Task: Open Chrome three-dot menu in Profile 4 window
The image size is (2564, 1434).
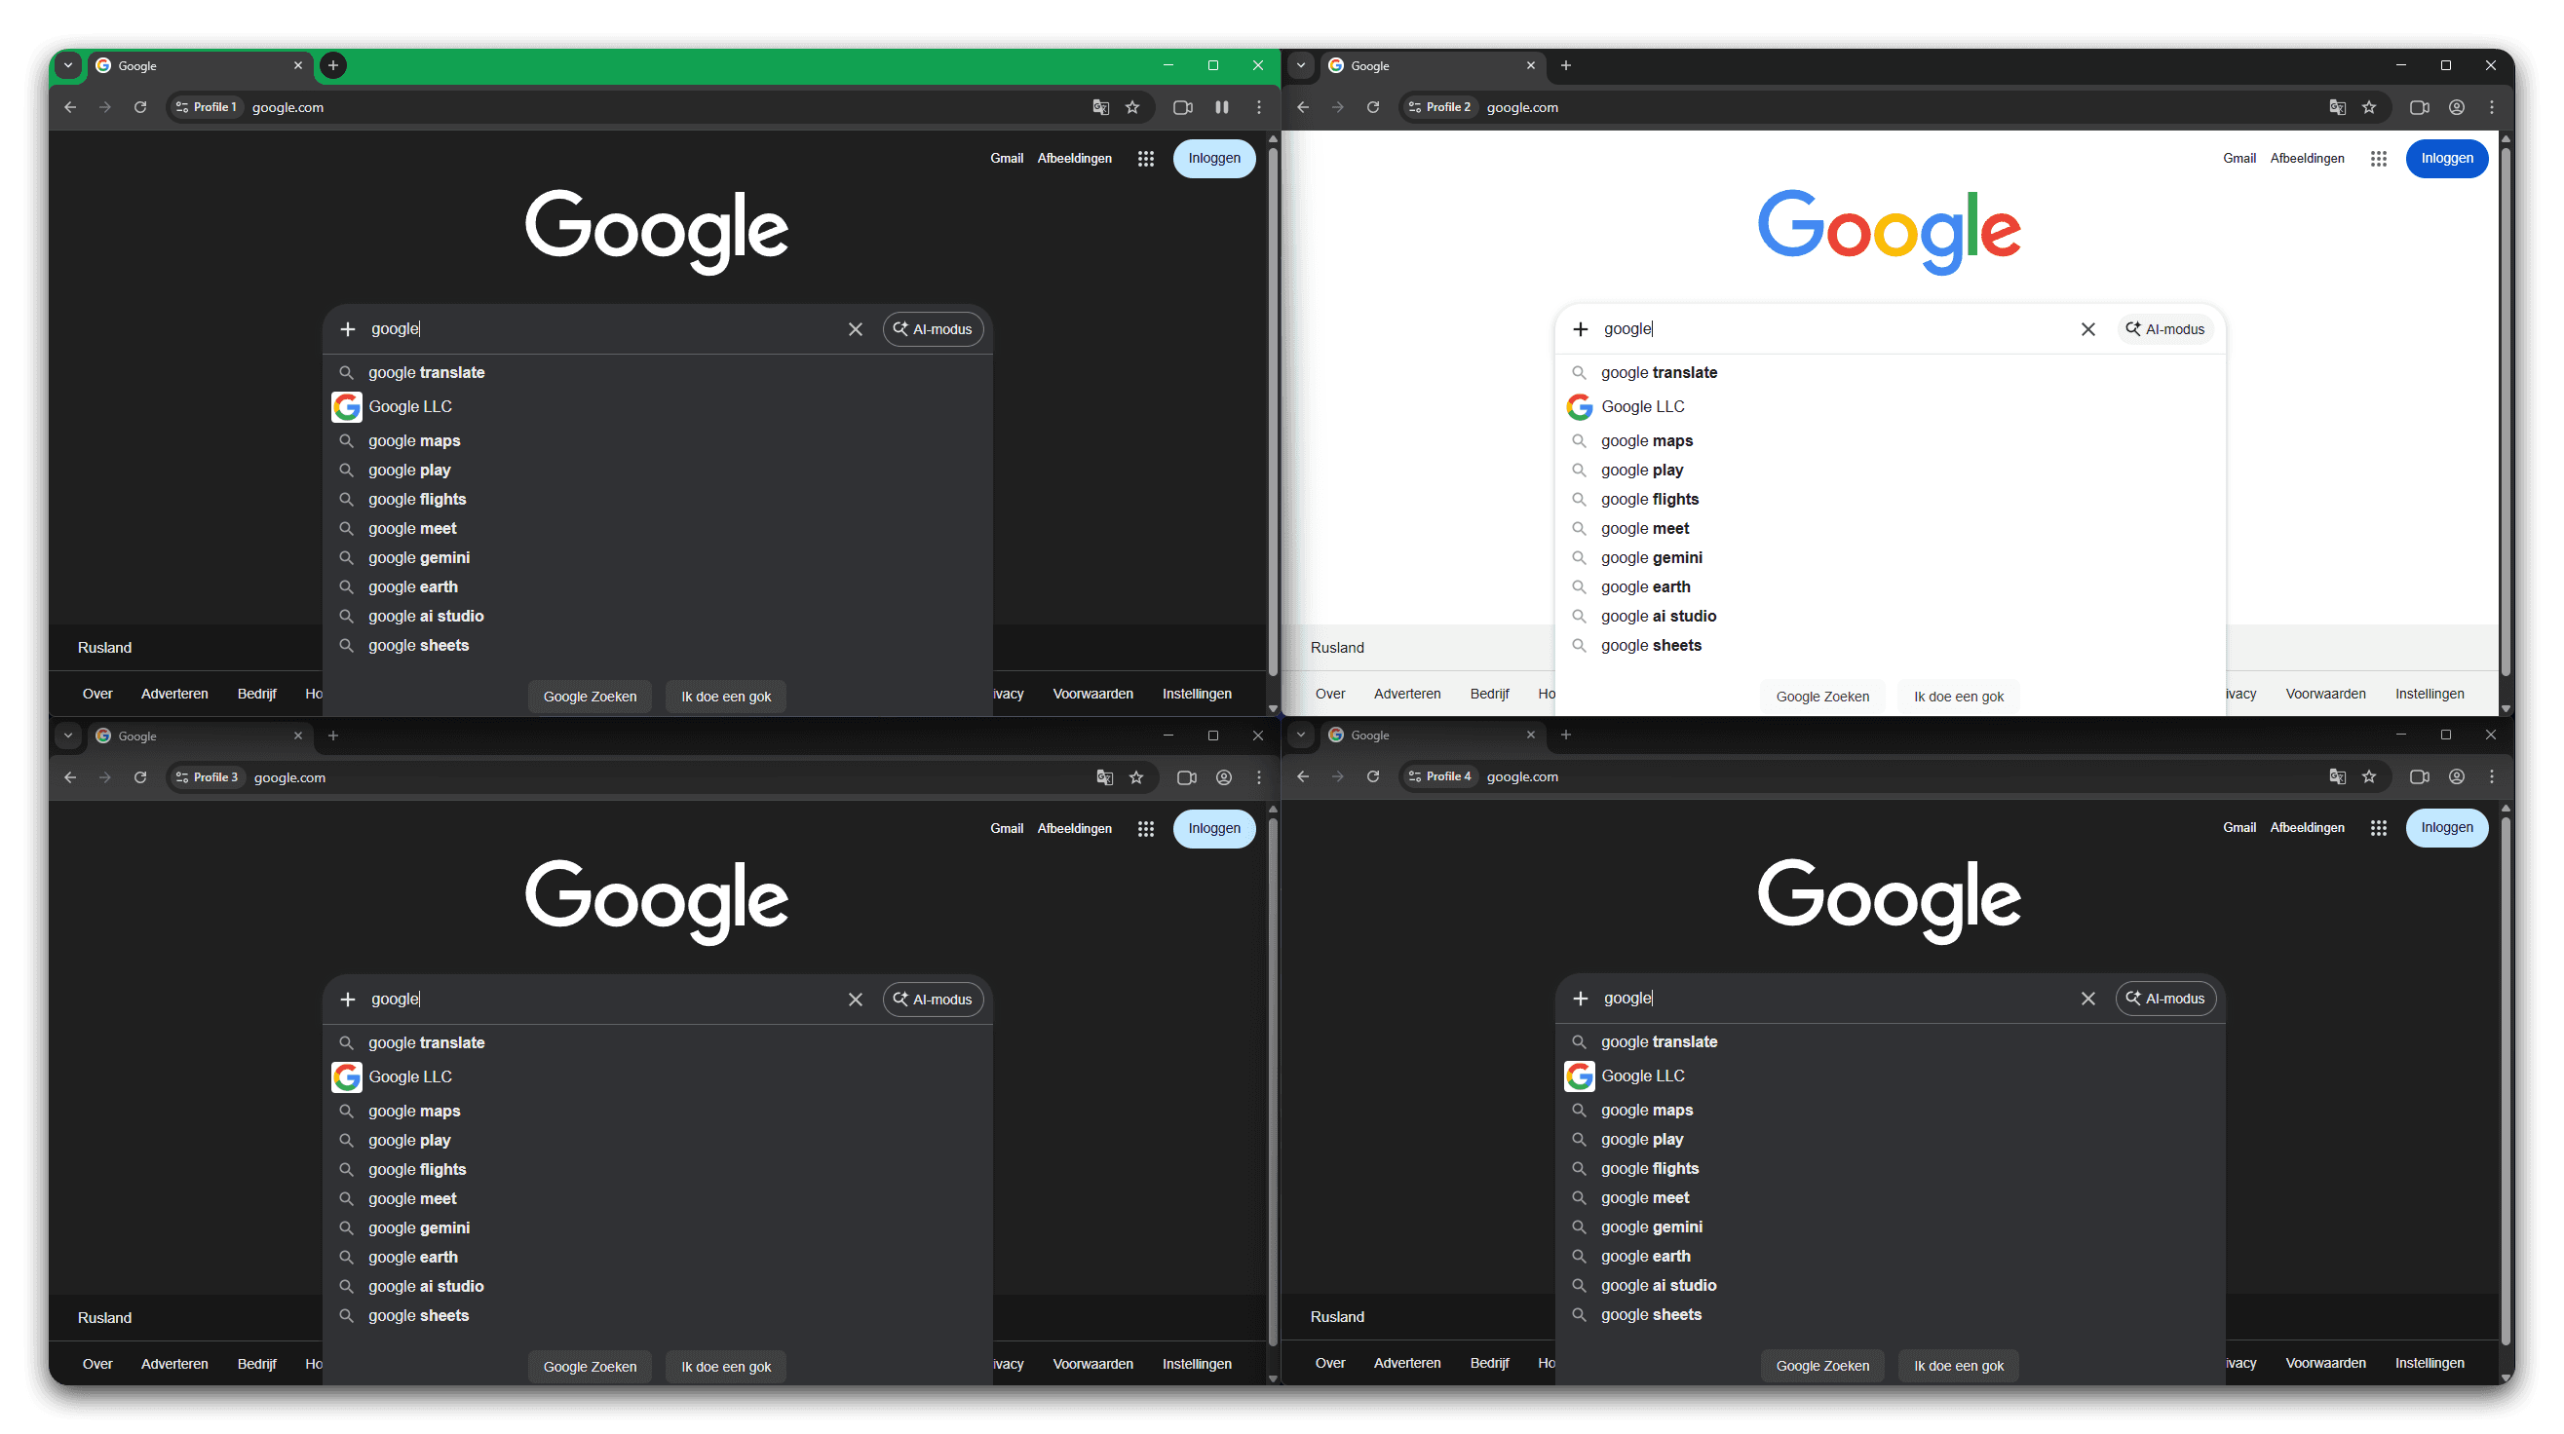Action: click(2491, 776)
